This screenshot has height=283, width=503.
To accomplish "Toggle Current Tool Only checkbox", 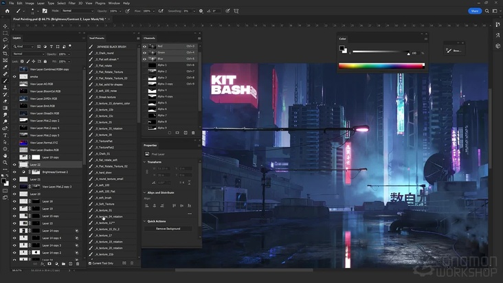I will pyautogui.click(x=90, y=263).
